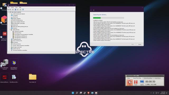Click the Pause button in oCam
Screen dimensions: 169x95
pyautogui.click(x=136, y=83)
